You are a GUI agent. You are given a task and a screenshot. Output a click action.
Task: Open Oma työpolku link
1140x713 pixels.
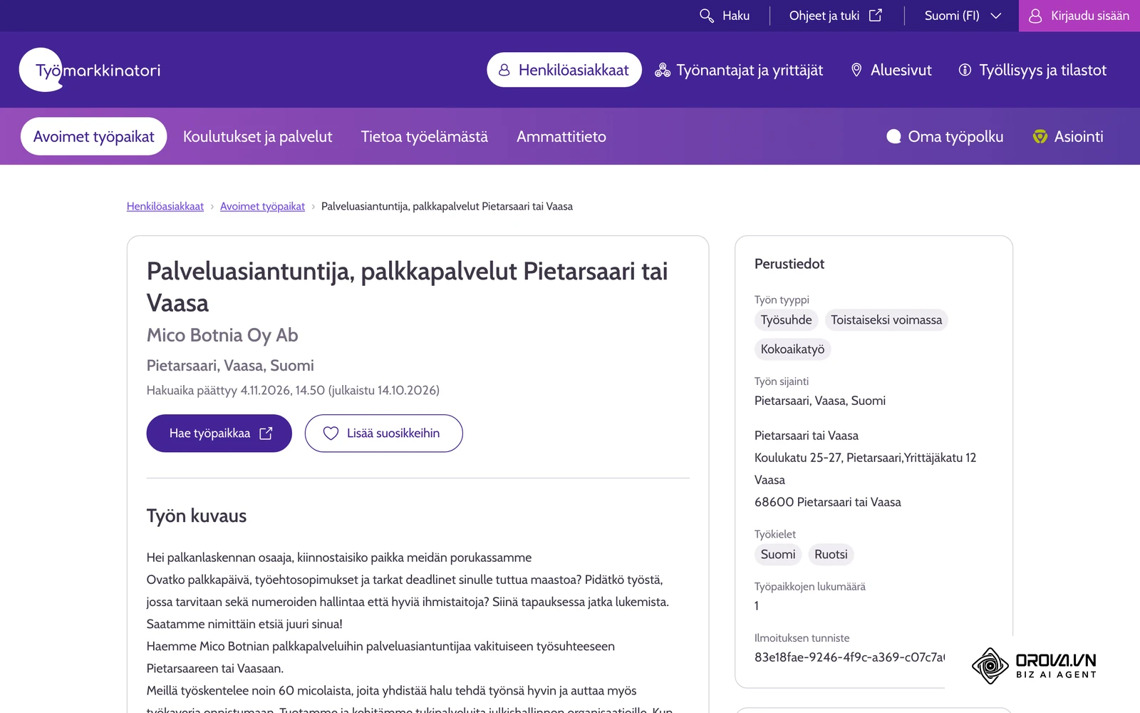(945, 136)
